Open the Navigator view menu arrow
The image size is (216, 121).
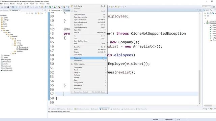46,13
